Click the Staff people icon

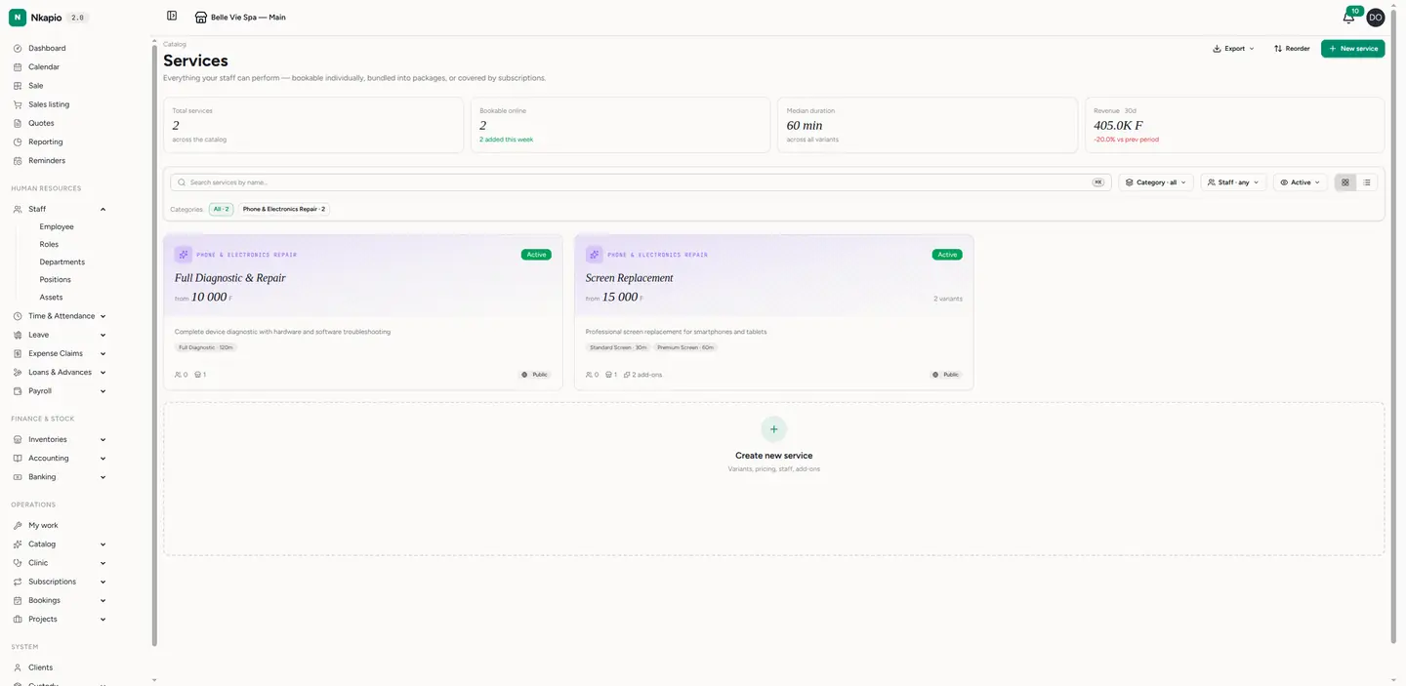18,209
